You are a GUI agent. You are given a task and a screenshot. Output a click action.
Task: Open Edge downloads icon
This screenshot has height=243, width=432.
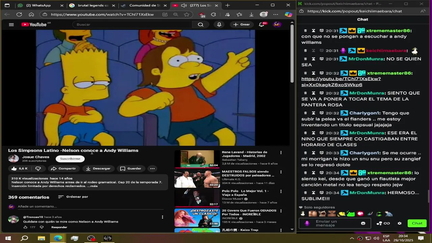coord(251,15)
